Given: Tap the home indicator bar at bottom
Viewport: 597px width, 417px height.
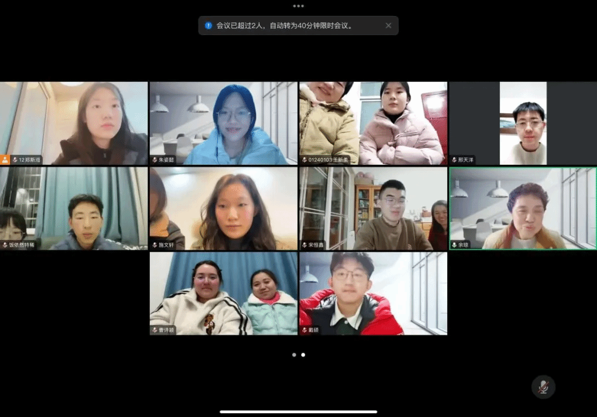Looking at the screenshot, I should click(x=298, y=411).
